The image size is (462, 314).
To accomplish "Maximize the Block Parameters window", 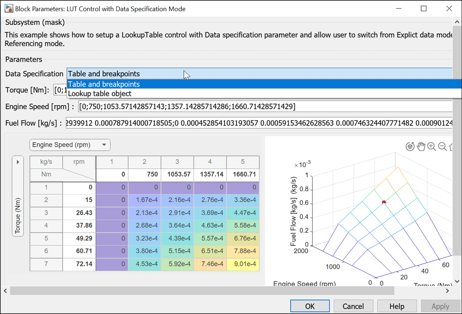I will click(x=423, y=9).
